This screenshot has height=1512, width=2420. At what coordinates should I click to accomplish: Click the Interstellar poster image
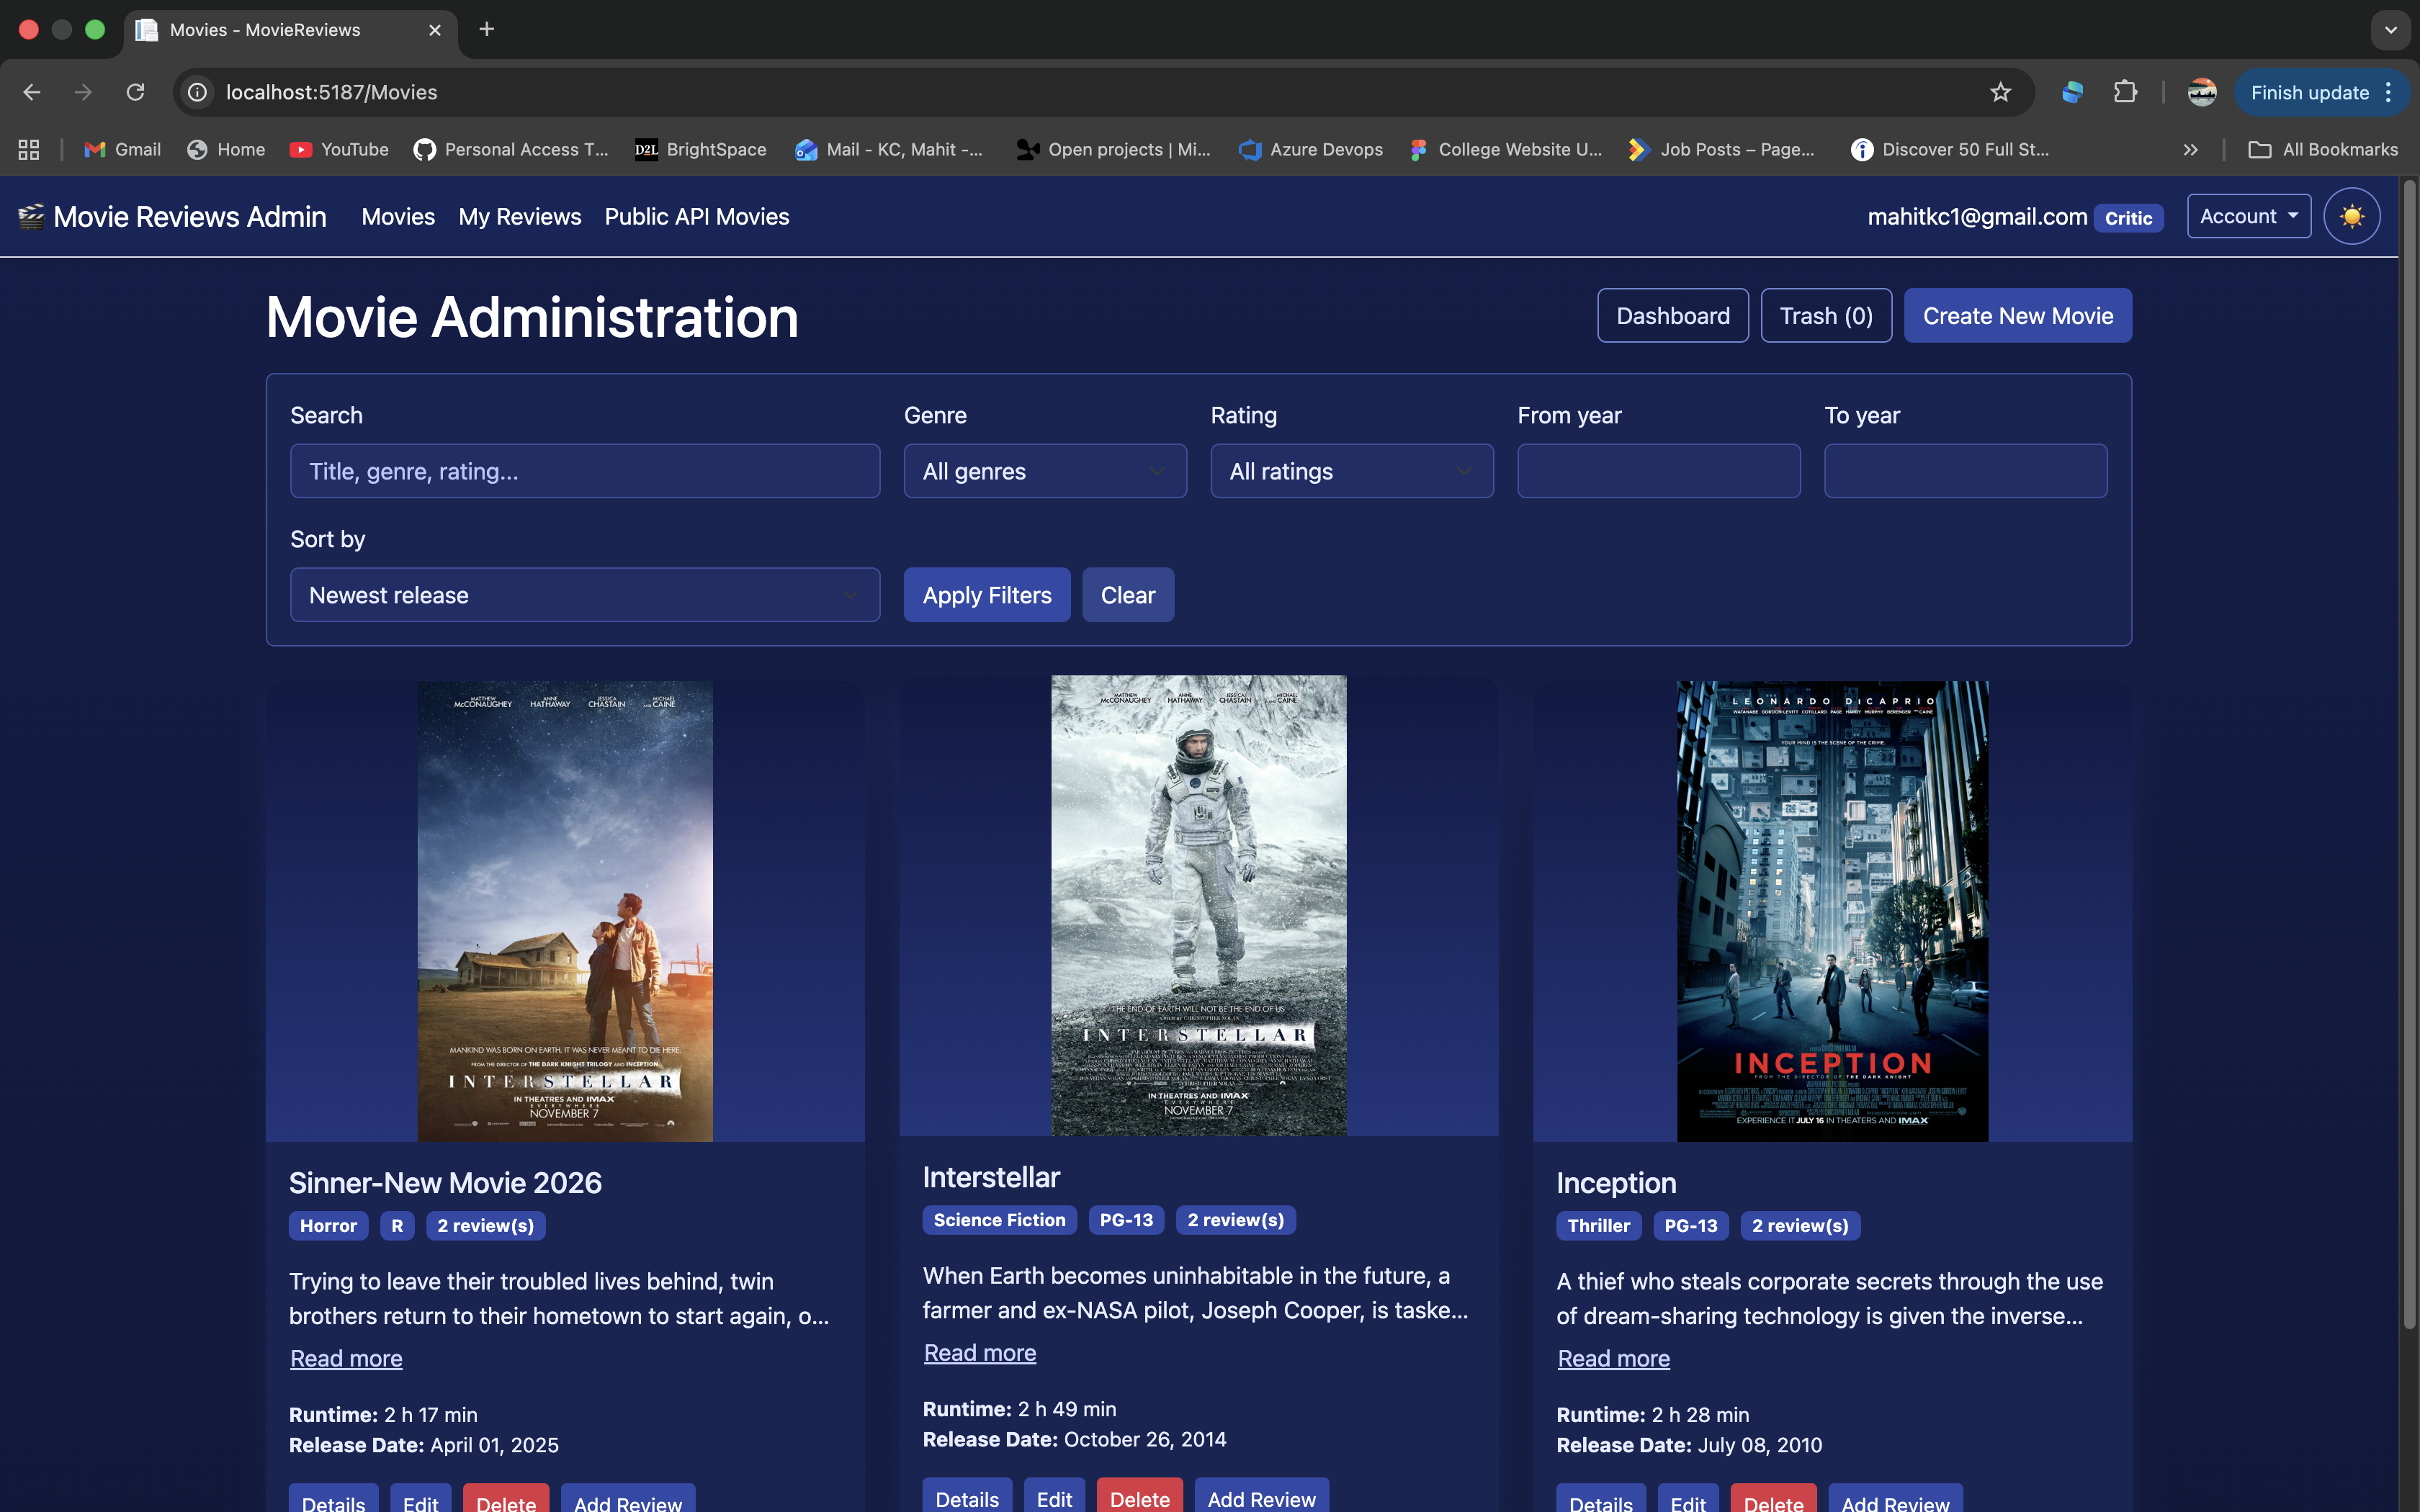click(x=1199, y=905)
